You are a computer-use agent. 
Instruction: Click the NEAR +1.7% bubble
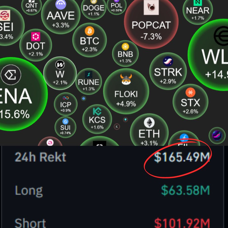[198, 10]
